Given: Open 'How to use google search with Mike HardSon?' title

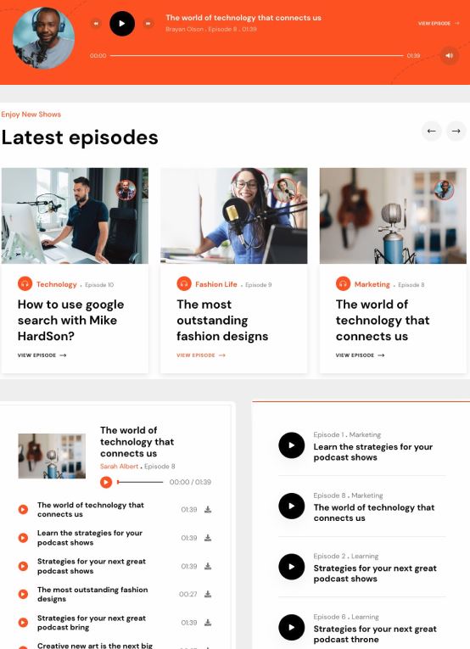Looking at the screenshot, I should tap(70, 321).
